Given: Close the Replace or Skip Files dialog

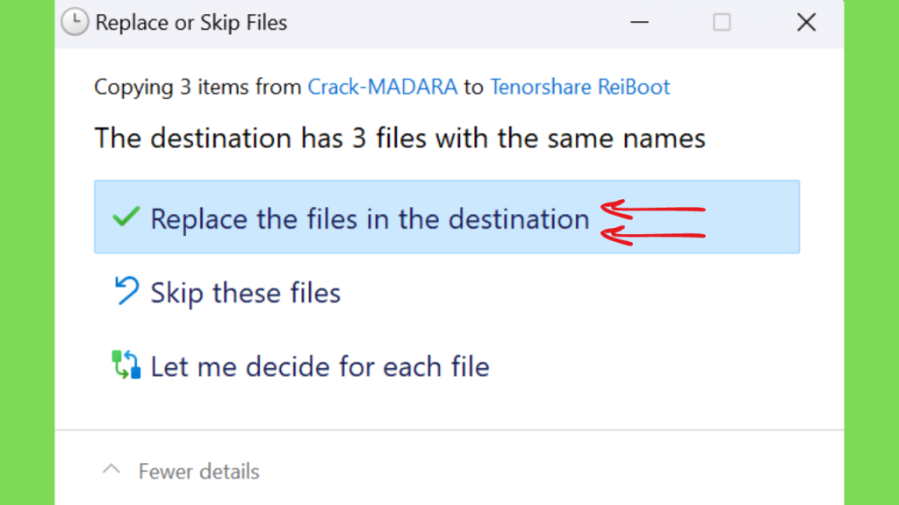Looking at the screenshot, I should pos(806,23).
